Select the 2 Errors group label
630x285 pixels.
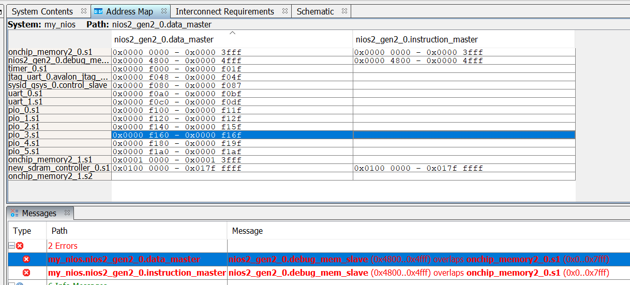click(x=63, y=246)
